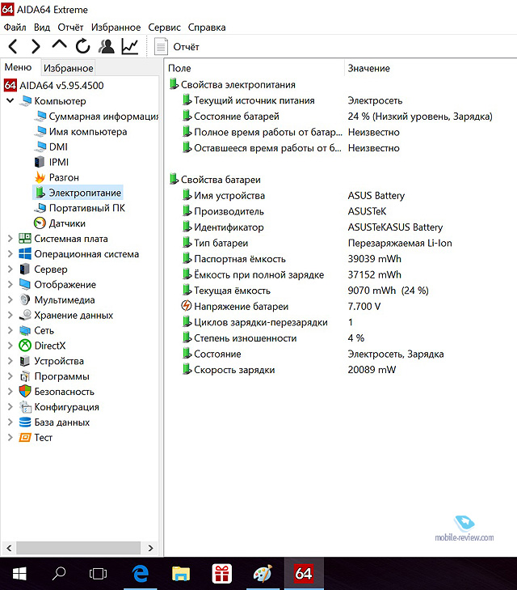
Task: Expand the Сервер node
Action: (x=11, y=269)
